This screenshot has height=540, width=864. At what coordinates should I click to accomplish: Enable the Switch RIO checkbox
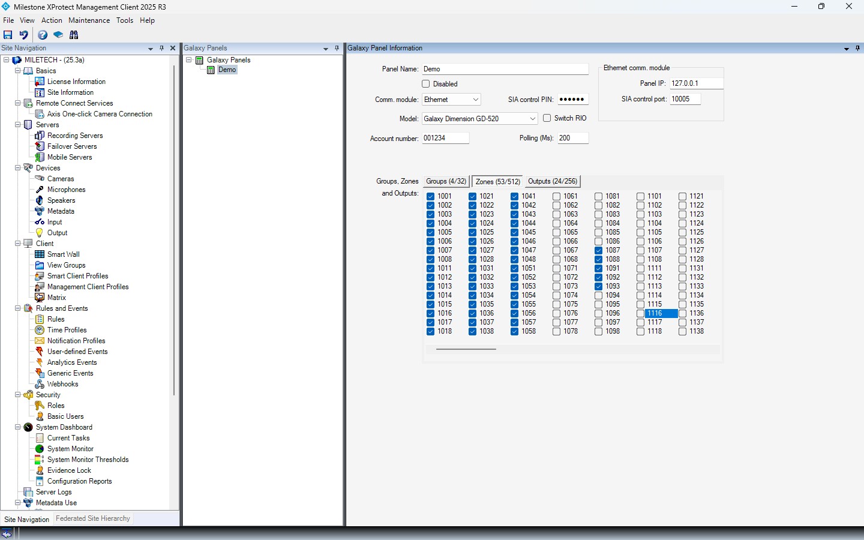click(547, 118)
